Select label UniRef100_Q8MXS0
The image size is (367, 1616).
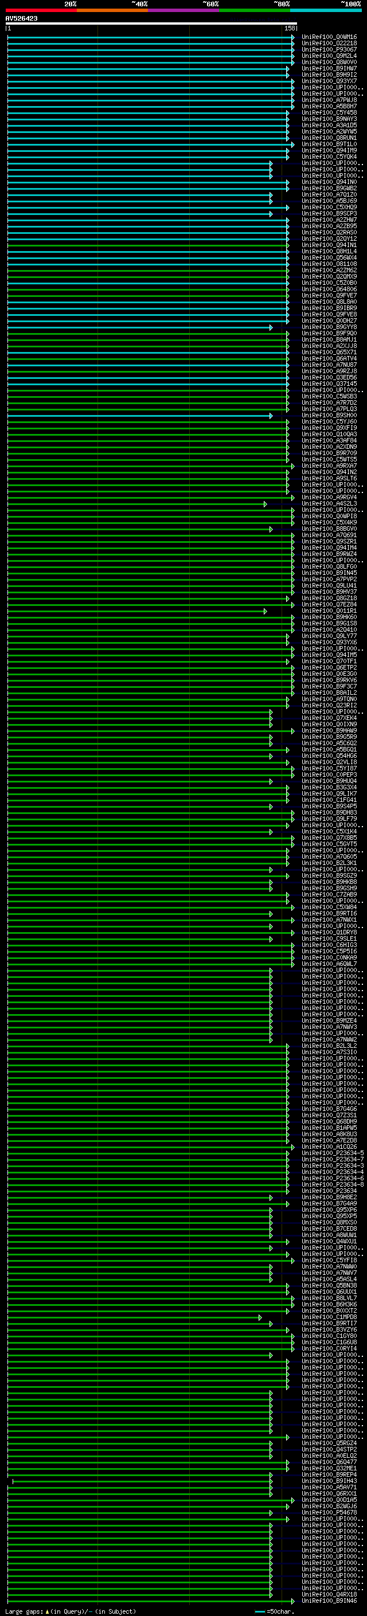[329, 1222]
